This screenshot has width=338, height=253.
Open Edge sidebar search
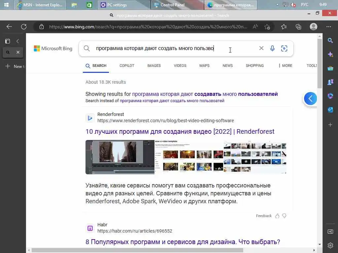[x=330, y=40]
